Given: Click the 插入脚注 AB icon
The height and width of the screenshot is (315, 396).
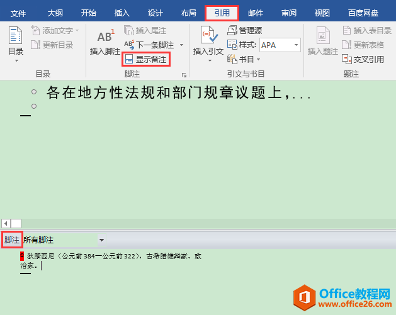Looking at the screenshot, I should pyautogui.click(x=106, y=36).
